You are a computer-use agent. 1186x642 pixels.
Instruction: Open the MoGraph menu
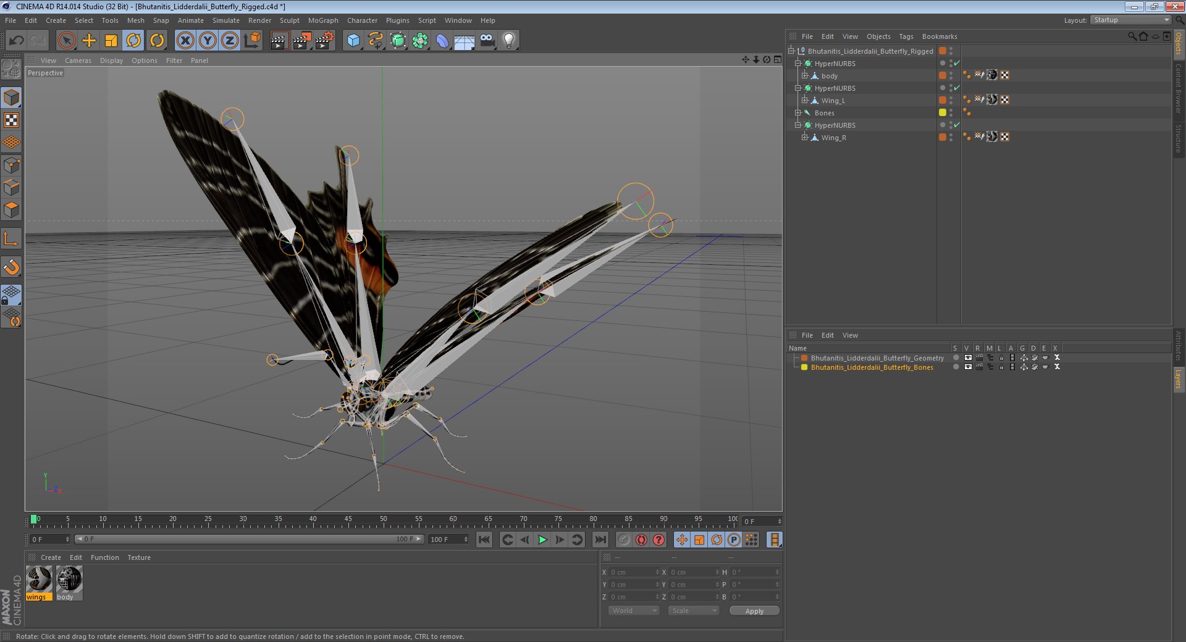click(323, 20)
